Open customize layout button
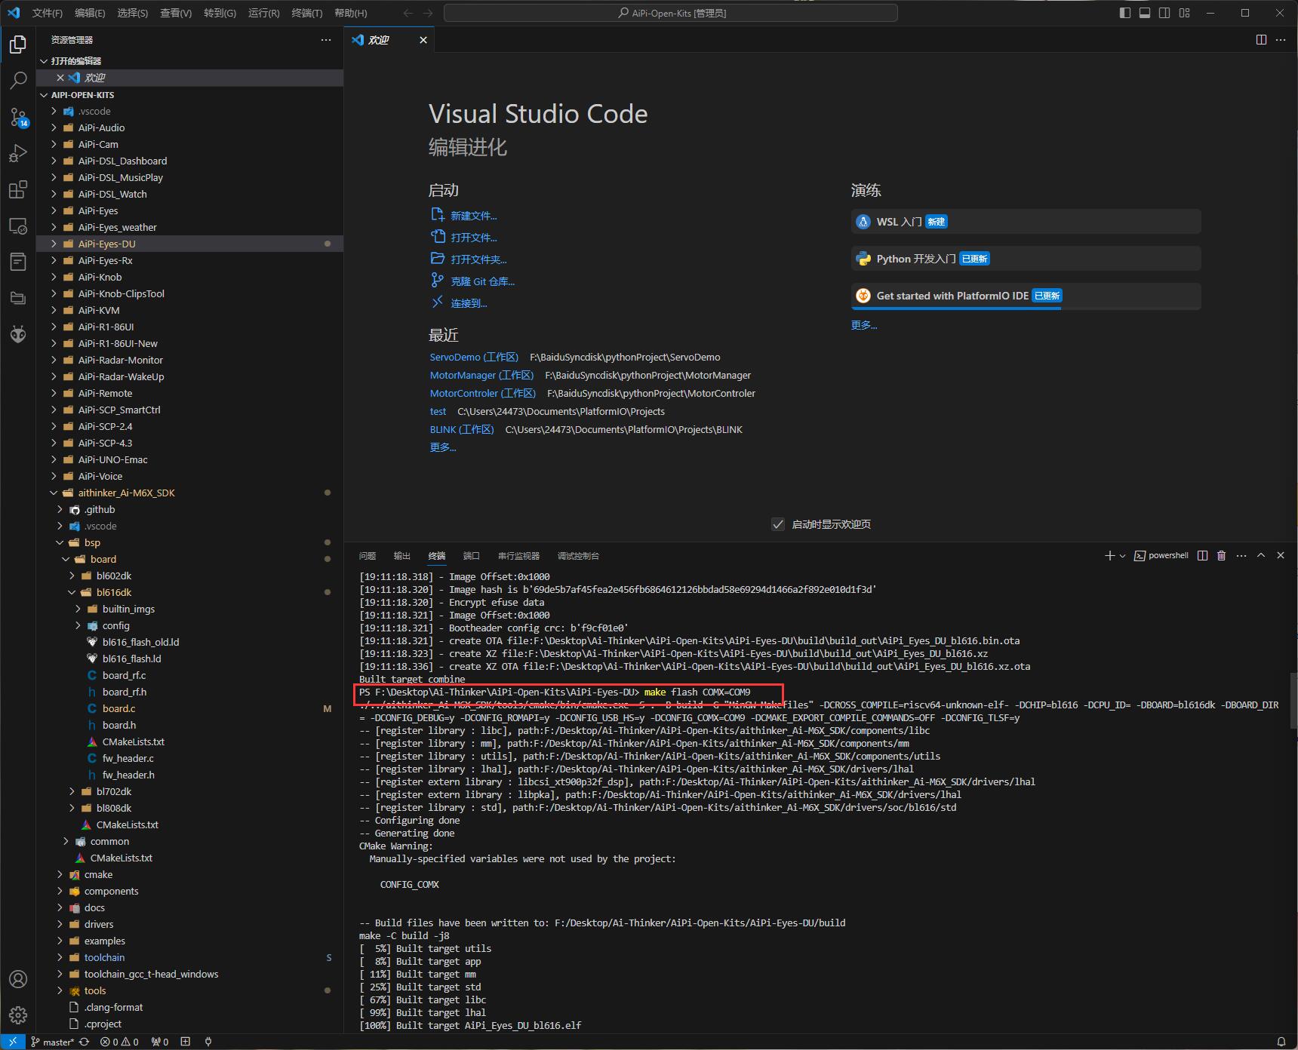1298x1050 pixels. click(1184, 13)
